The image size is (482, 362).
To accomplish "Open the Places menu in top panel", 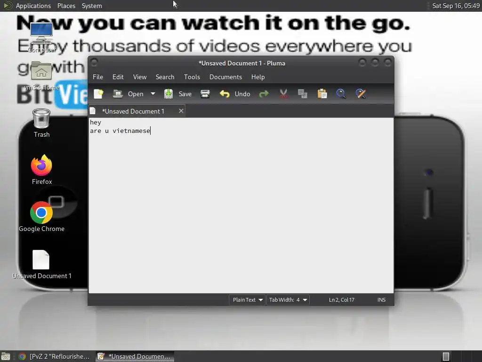I will tap(66, 6).
